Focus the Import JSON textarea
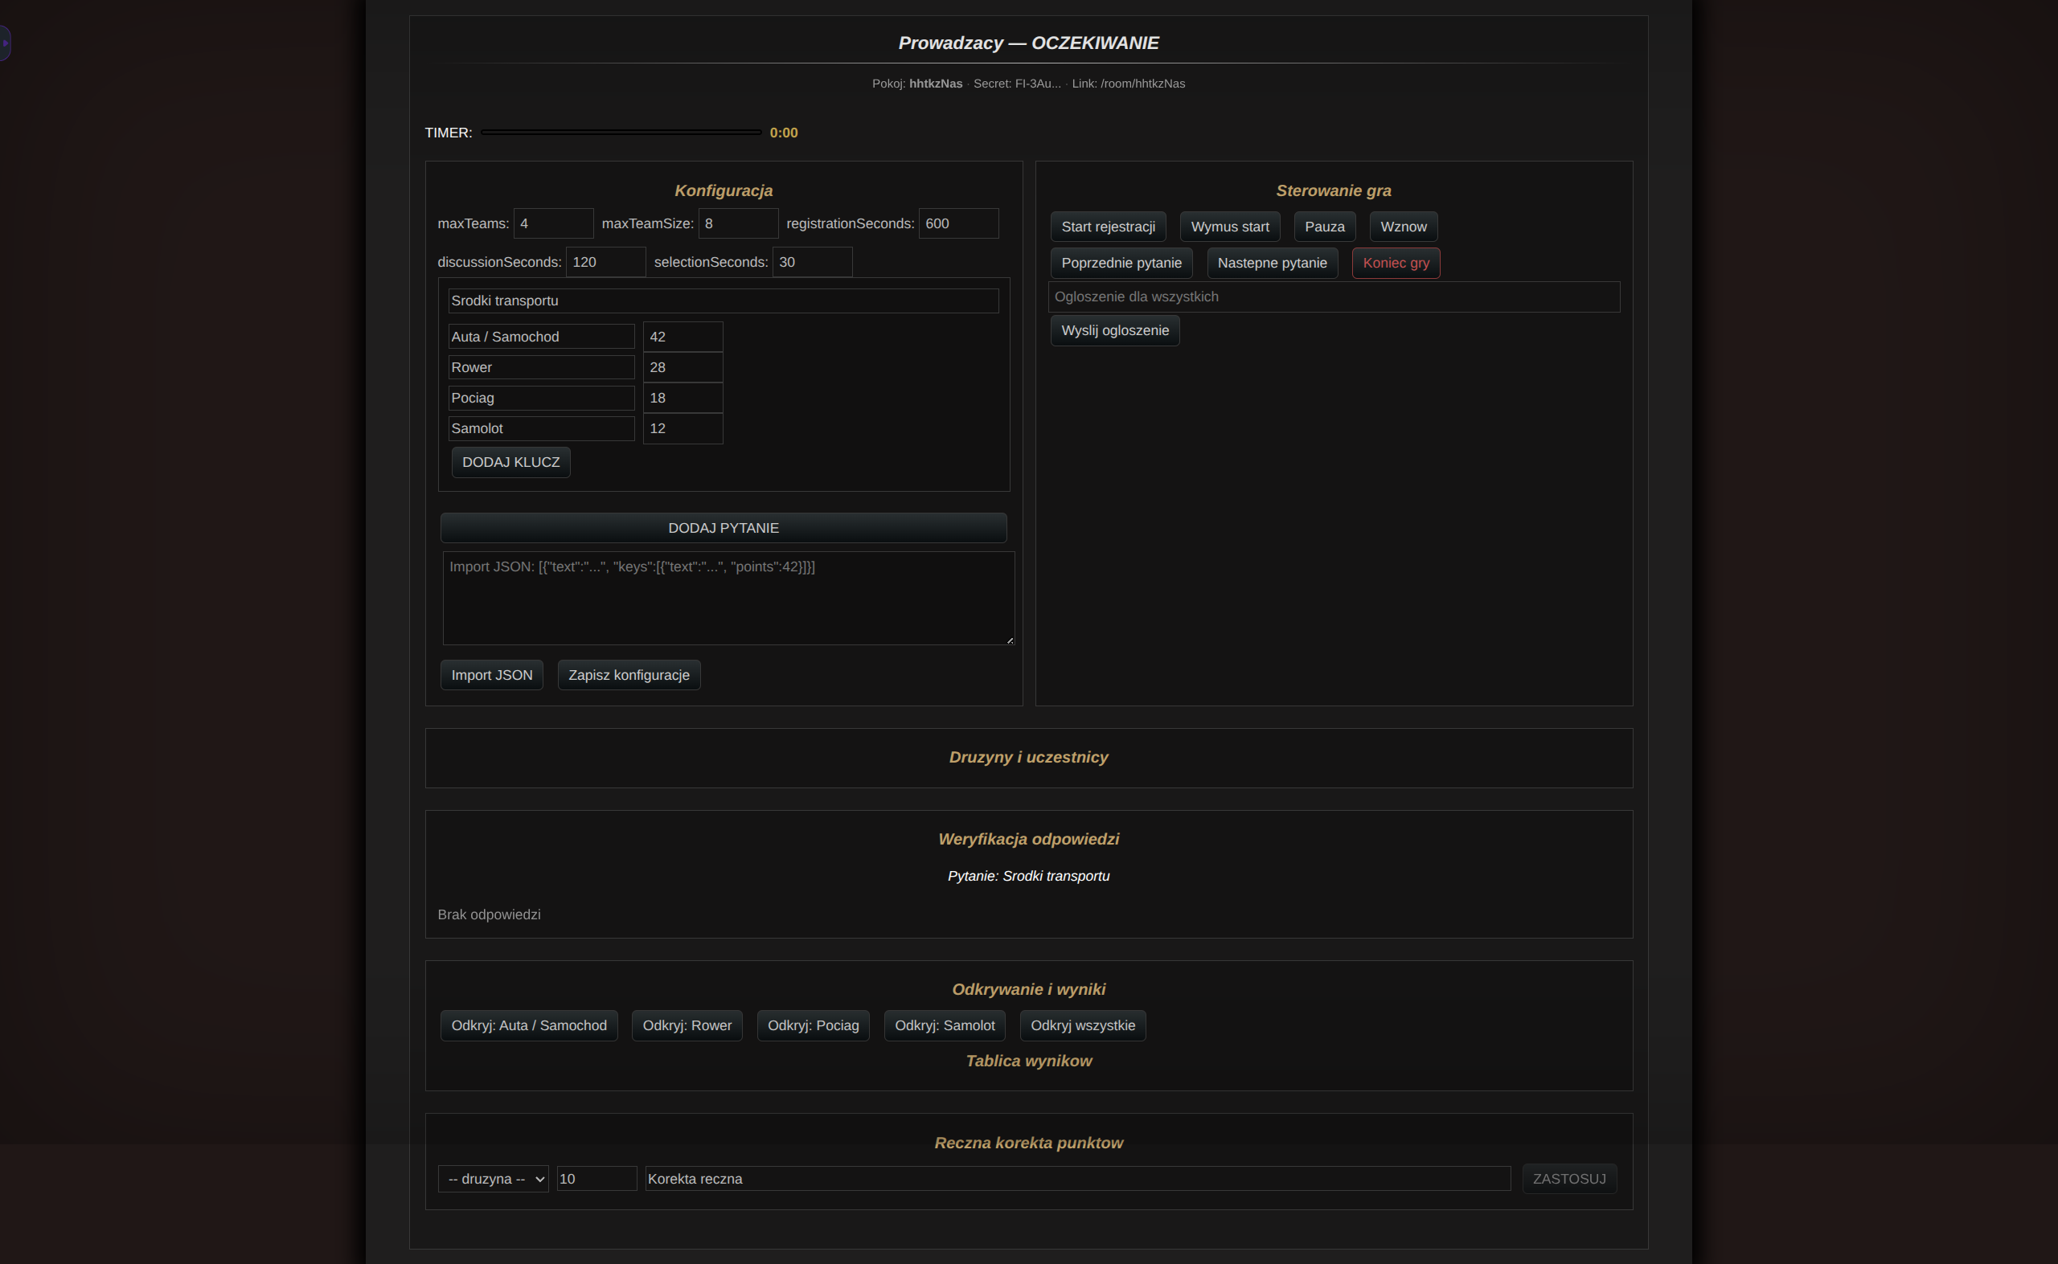Viewport: 2058px width, 1264px height. 728,598
